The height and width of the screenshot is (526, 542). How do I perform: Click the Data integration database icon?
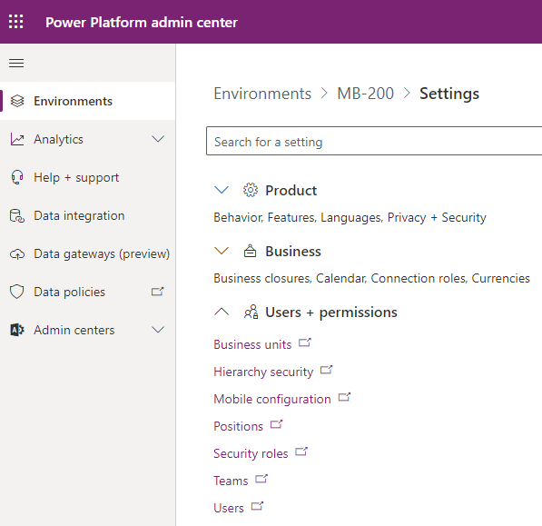[x=17, y=216]
